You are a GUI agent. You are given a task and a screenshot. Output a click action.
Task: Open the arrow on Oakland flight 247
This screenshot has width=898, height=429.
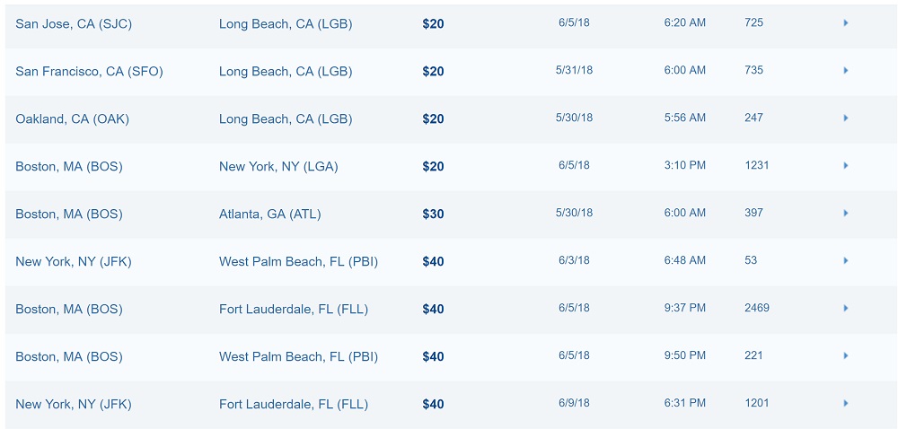point(846,118)
